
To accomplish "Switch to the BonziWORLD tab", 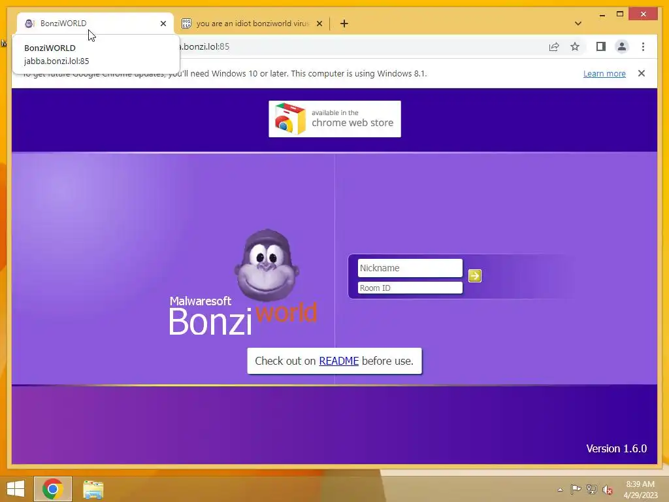I will pos(95,24).
